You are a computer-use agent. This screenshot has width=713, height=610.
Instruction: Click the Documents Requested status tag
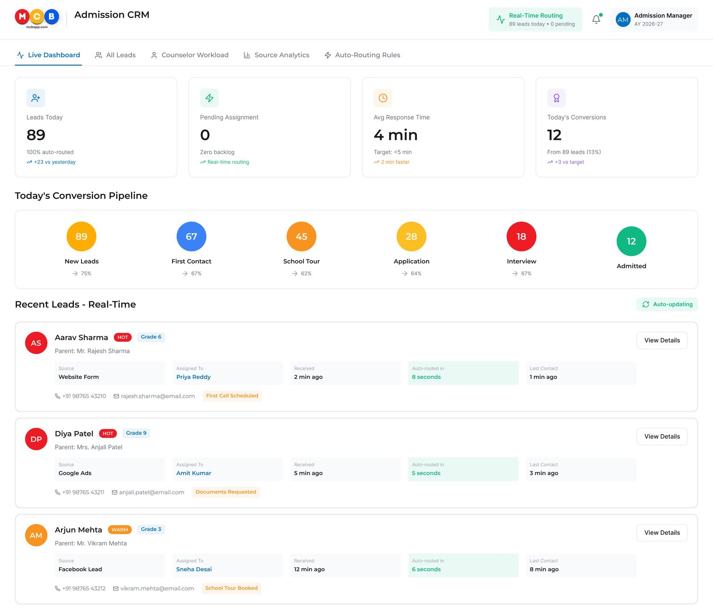coord(226,492)
